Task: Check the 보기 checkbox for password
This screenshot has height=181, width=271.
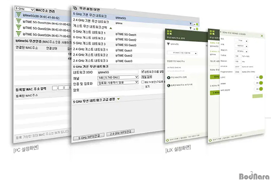Action: coord(143,87)
